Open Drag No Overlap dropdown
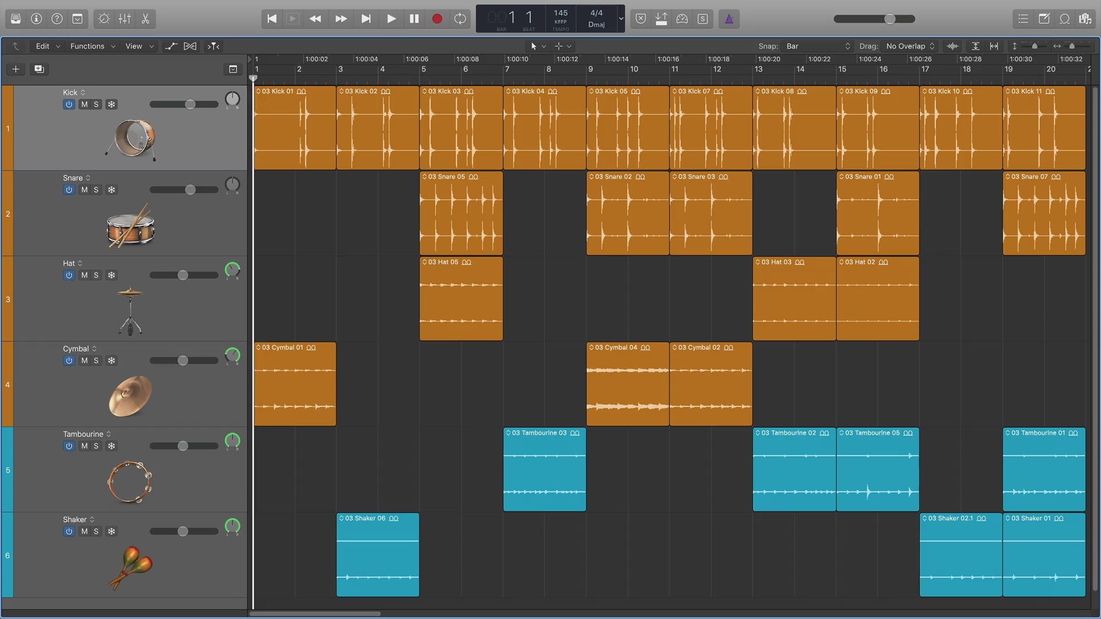 click(x=910, y=46)
